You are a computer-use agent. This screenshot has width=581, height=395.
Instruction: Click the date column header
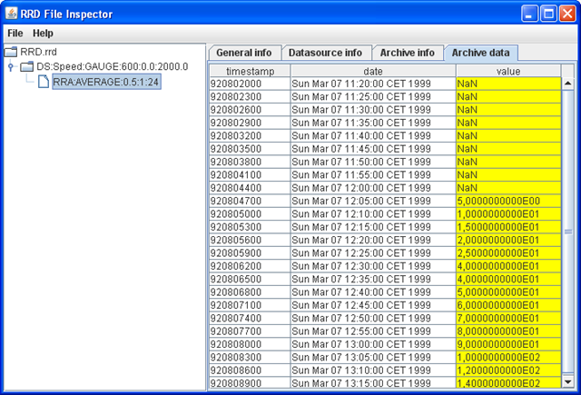[373, 71]
